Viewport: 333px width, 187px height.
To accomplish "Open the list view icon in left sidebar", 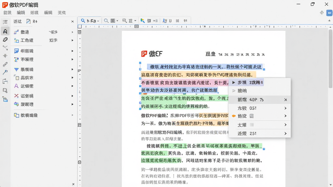I will click(x=5, y=22).
